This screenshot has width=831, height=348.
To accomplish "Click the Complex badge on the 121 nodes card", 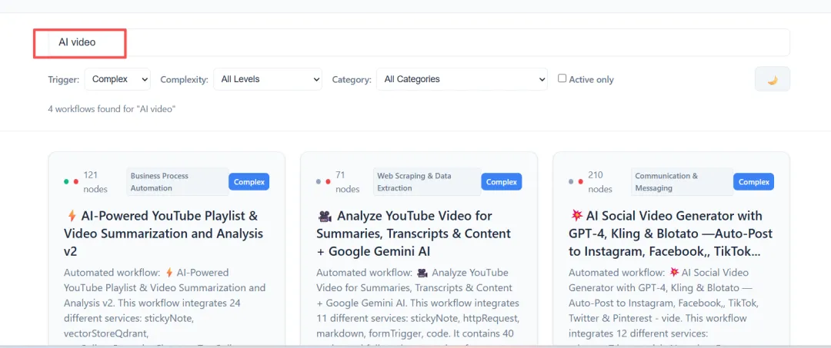I will pyautogui.click(x=249, y=182).
